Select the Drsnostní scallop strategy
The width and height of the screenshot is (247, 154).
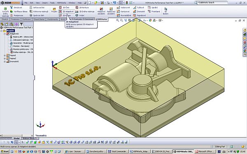click(x=139, y=11)
